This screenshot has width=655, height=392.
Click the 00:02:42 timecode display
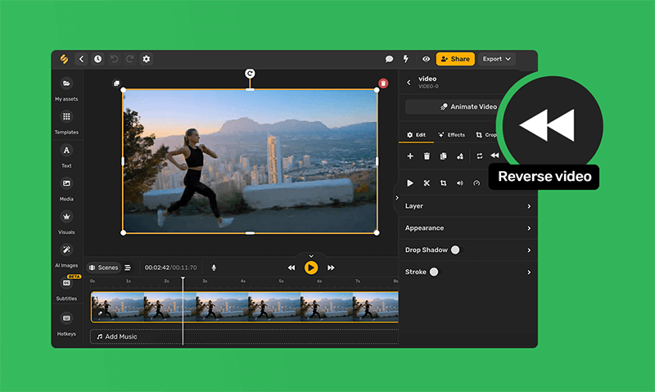[x=157, y=268]
